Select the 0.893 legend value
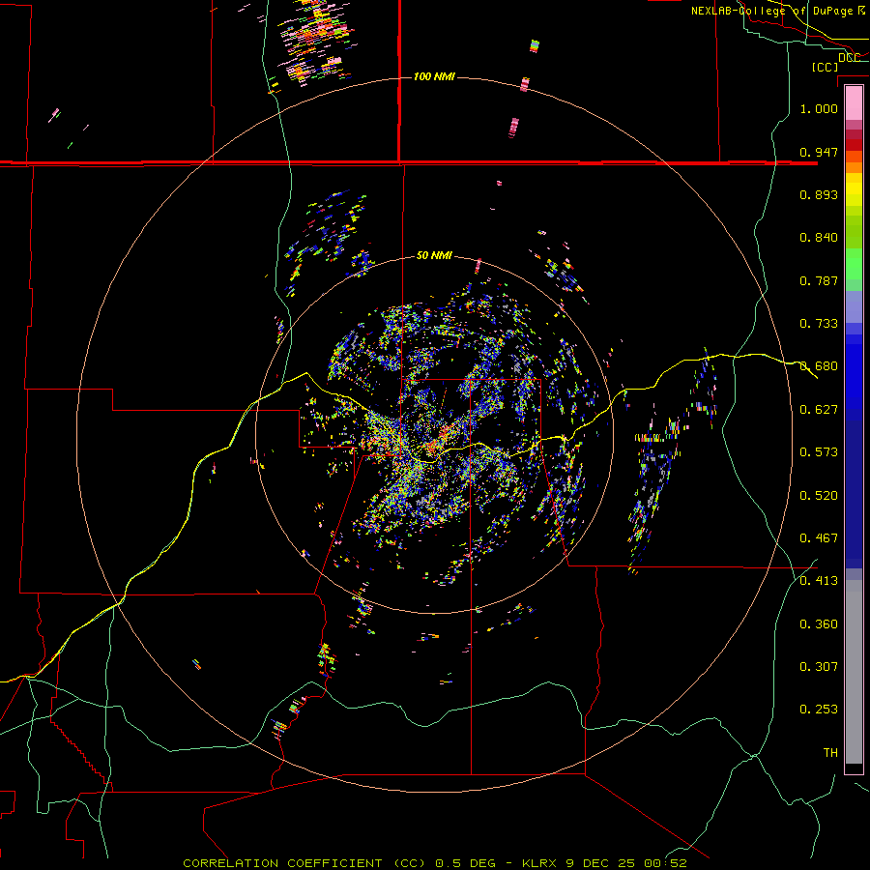The image size is (870, 870). point(819,194)
